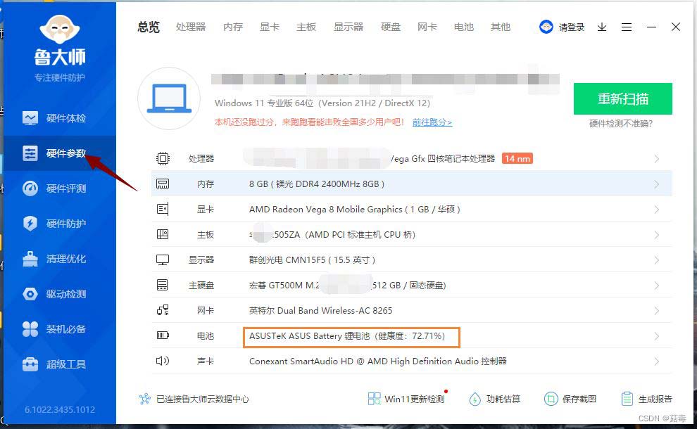Expand the 显示器 row chevron

(x=657, y=260)
